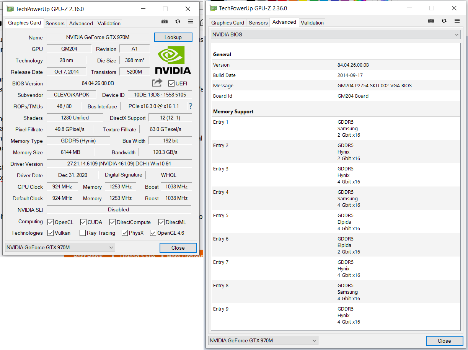Click the Bus Interface question mark icon
Screen dimensions: 468x350
pos(191,106)
